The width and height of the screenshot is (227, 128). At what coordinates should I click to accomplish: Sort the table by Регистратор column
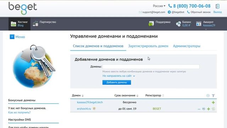[155, 95]
